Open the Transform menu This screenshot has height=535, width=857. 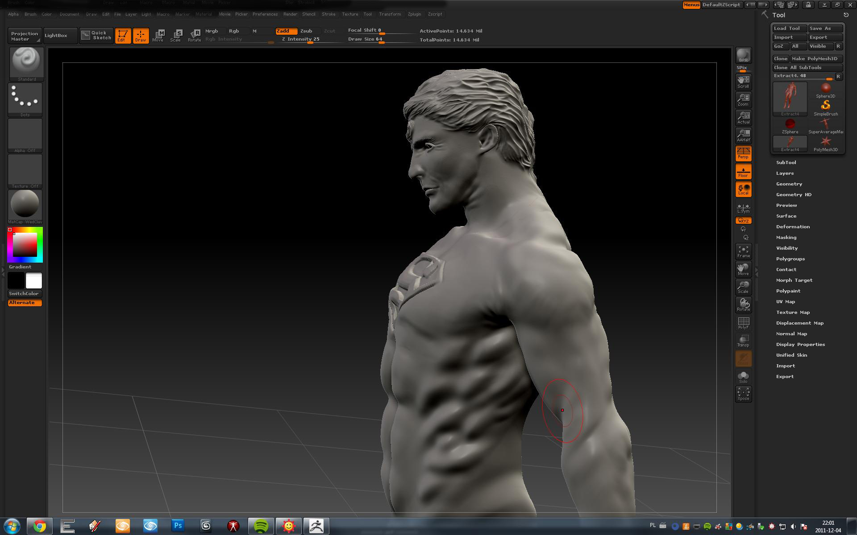coord(390,14)
